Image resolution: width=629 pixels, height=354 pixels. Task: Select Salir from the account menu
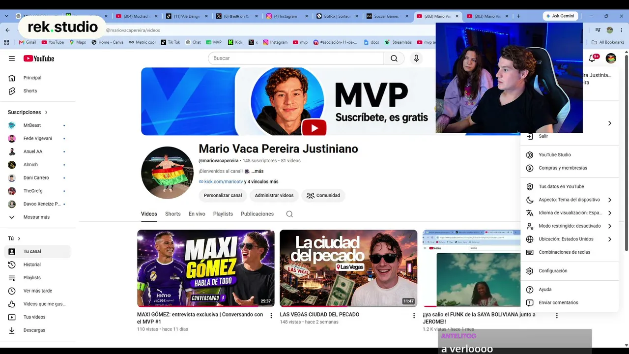coord(569,136)
